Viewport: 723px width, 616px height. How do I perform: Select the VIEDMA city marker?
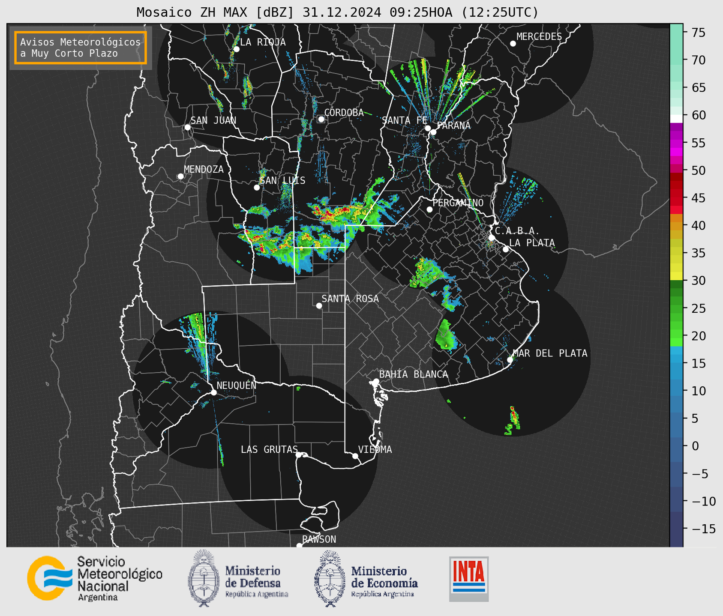point(355,456)
